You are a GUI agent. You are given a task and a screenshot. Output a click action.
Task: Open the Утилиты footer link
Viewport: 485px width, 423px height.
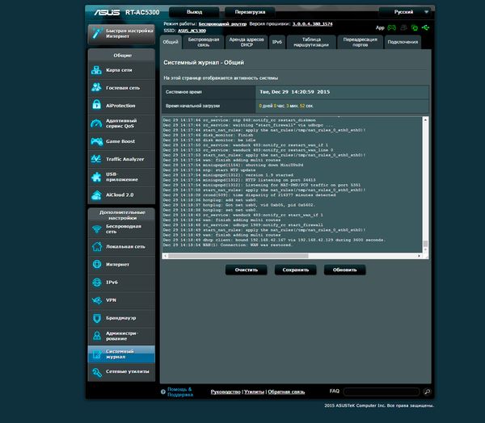pos(255,392)
